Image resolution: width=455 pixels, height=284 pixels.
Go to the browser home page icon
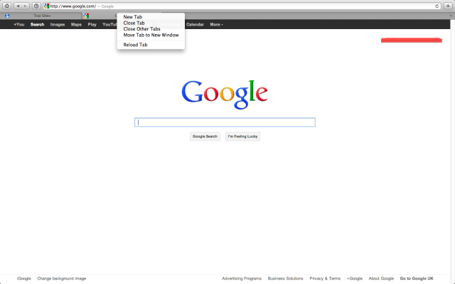[x=6, y=6]
